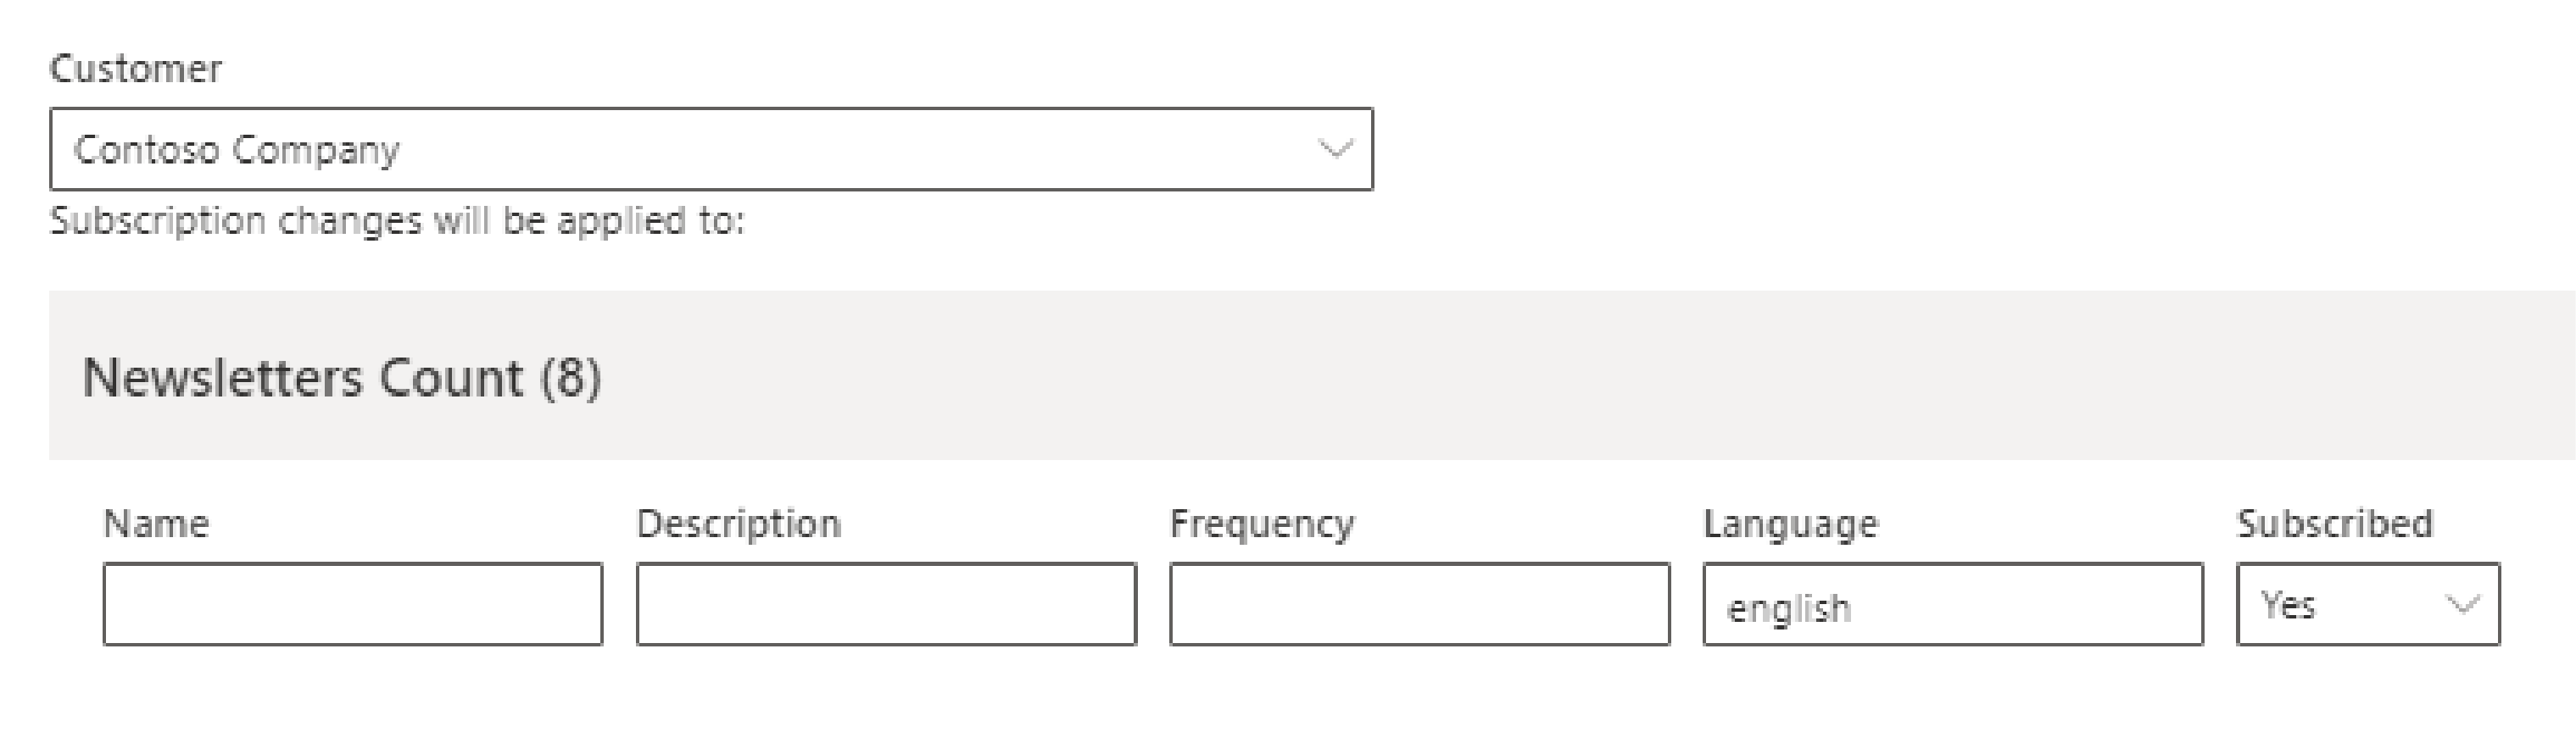The width and height of the screenshot is (2576, 732).
Task: Click the Yes value in Subscribed
Action: click(2288, 605)
